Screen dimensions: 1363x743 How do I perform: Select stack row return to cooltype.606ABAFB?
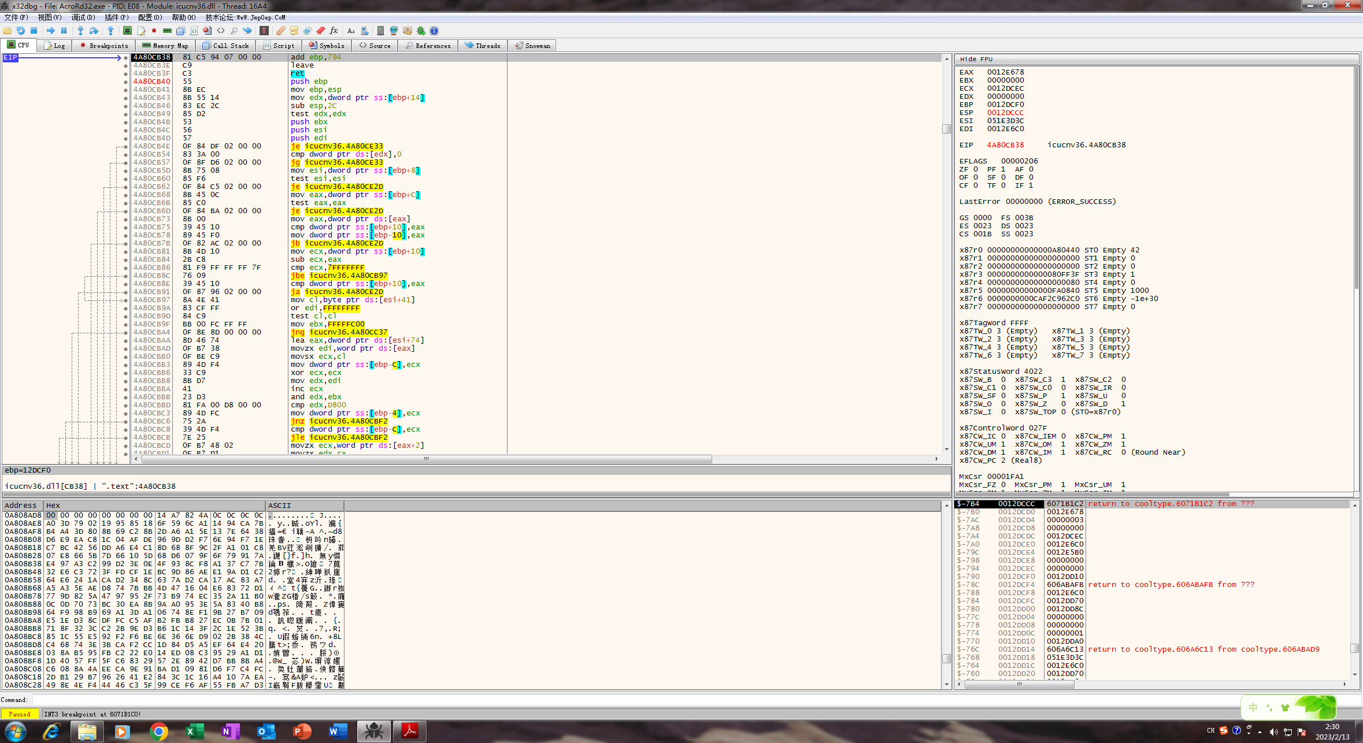click(1153, 585)
